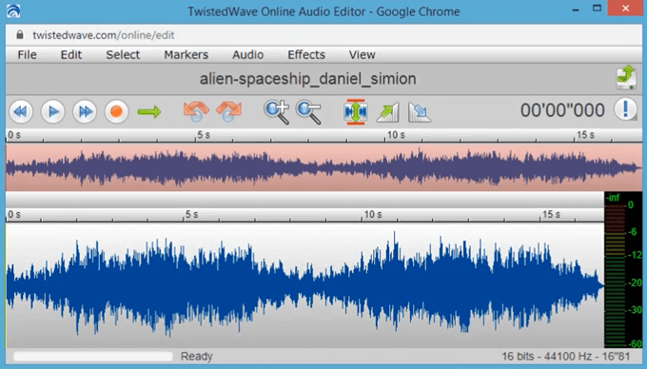Apply fade out with the ramp-down icon
This screenshot has height=369, width=647.
420,112
